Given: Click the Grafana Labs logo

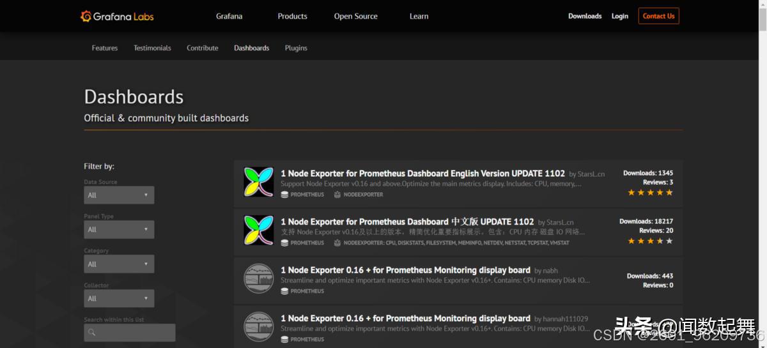Looking at the screenshot, I should pyautogui.click(x=117, y=16).
